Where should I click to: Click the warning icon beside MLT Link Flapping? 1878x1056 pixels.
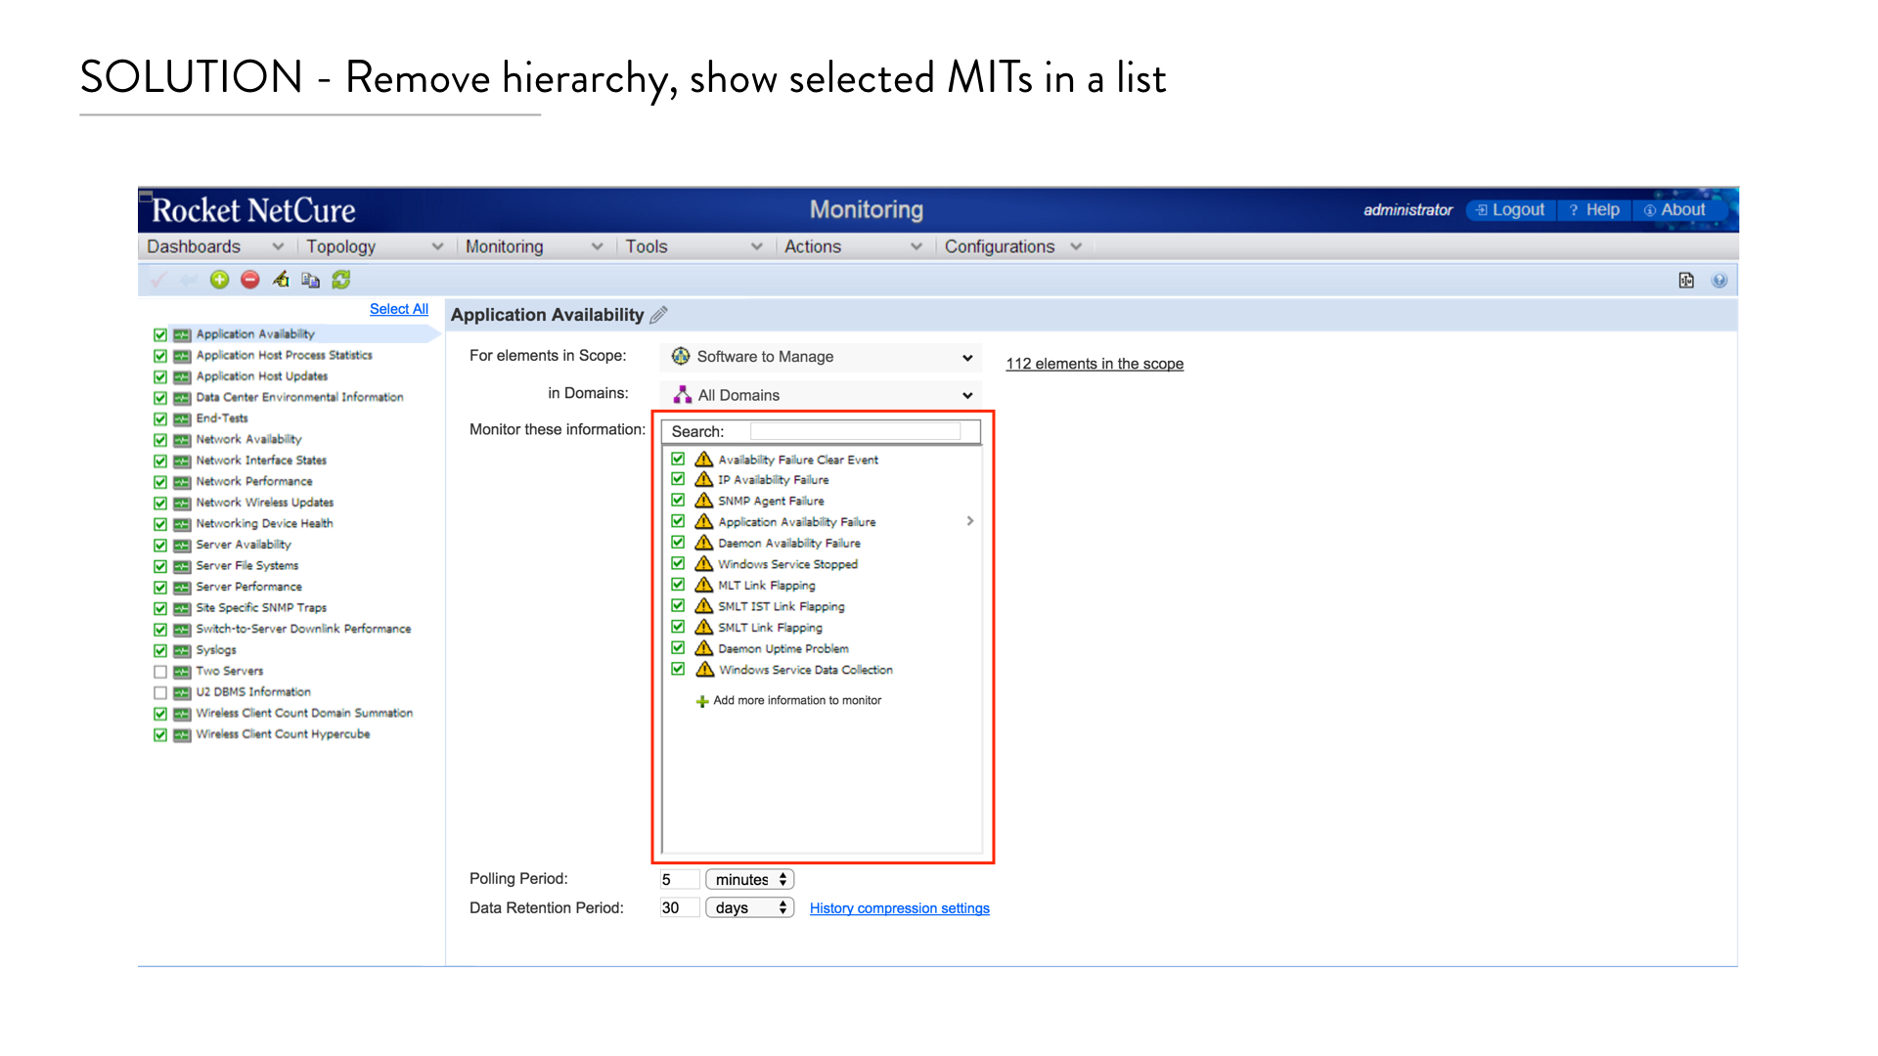click(703, 585)
